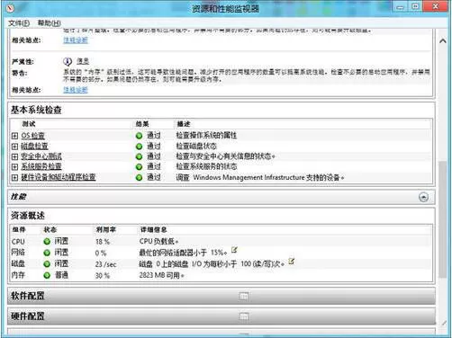452x338 pixels.
Task: Select the disk value 23 /sec
Action: tap(105, 264)
